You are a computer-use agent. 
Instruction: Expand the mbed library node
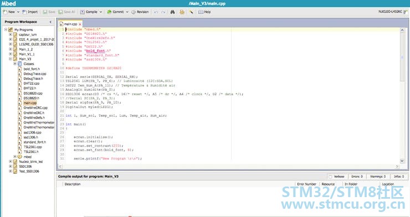point(15,157)
